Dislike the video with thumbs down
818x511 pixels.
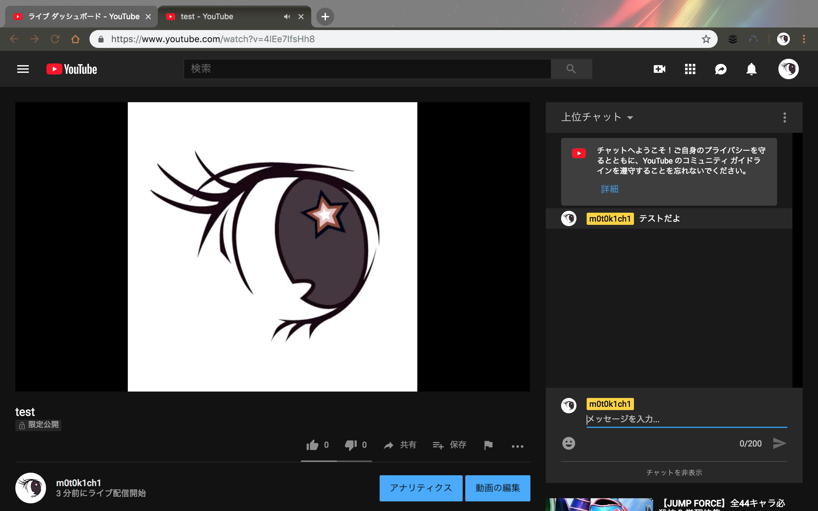click(x=351, y=445)
